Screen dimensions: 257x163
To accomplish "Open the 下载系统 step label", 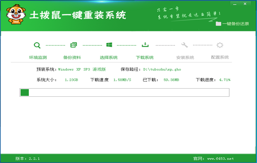I will pos(145,58).
